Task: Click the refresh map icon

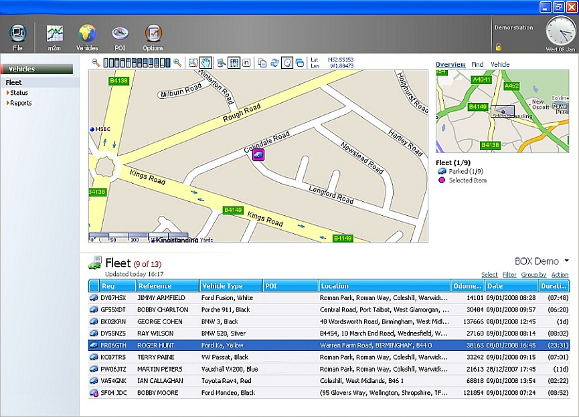Action: click(x=274, y=63)
